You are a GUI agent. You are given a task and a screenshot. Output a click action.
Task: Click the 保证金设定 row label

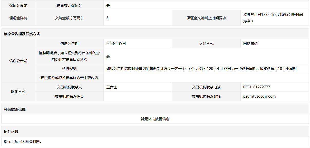(18, 5)
